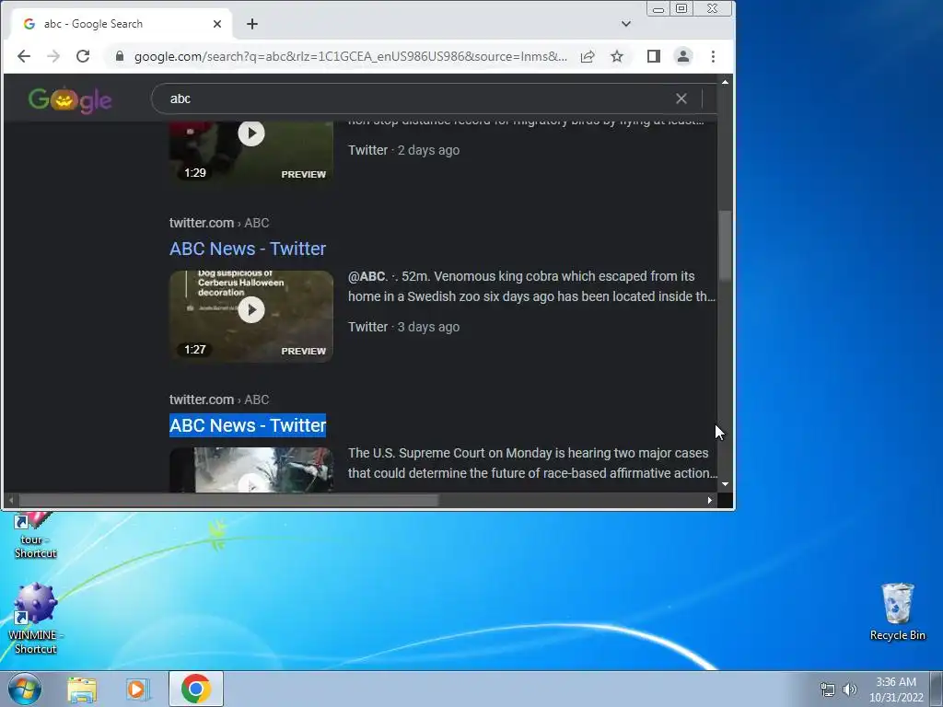Image resolution: width=943 pixels, height=707 pixels.
Task: Select tour shortcut on desktop
Action: [x=35, y=537]
